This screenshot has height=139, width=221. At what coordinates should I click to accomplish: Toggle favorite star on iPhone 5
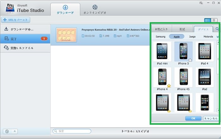[x=190, y=60]
